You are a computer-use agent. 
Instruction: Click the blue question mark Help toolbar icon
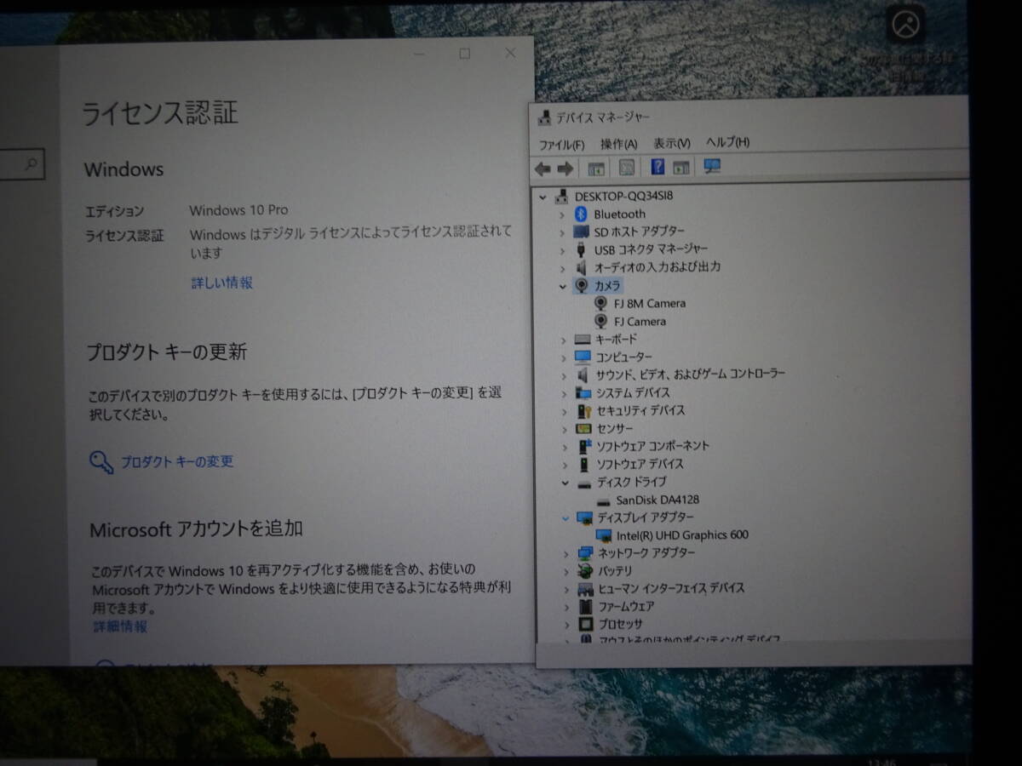(657, 167)
